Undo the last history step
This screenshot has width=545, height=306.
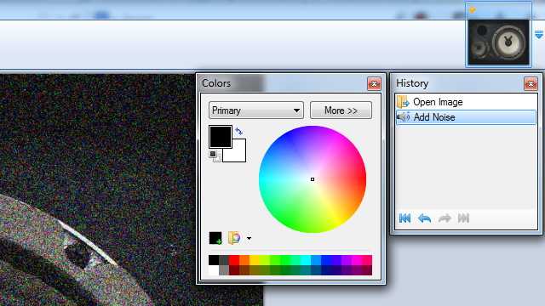click(424, 218)
